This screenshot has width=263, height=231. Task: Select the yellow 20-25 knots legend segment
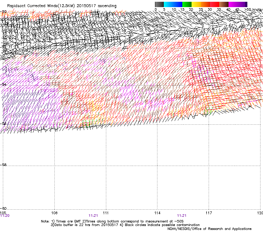(x=196, y=4)
